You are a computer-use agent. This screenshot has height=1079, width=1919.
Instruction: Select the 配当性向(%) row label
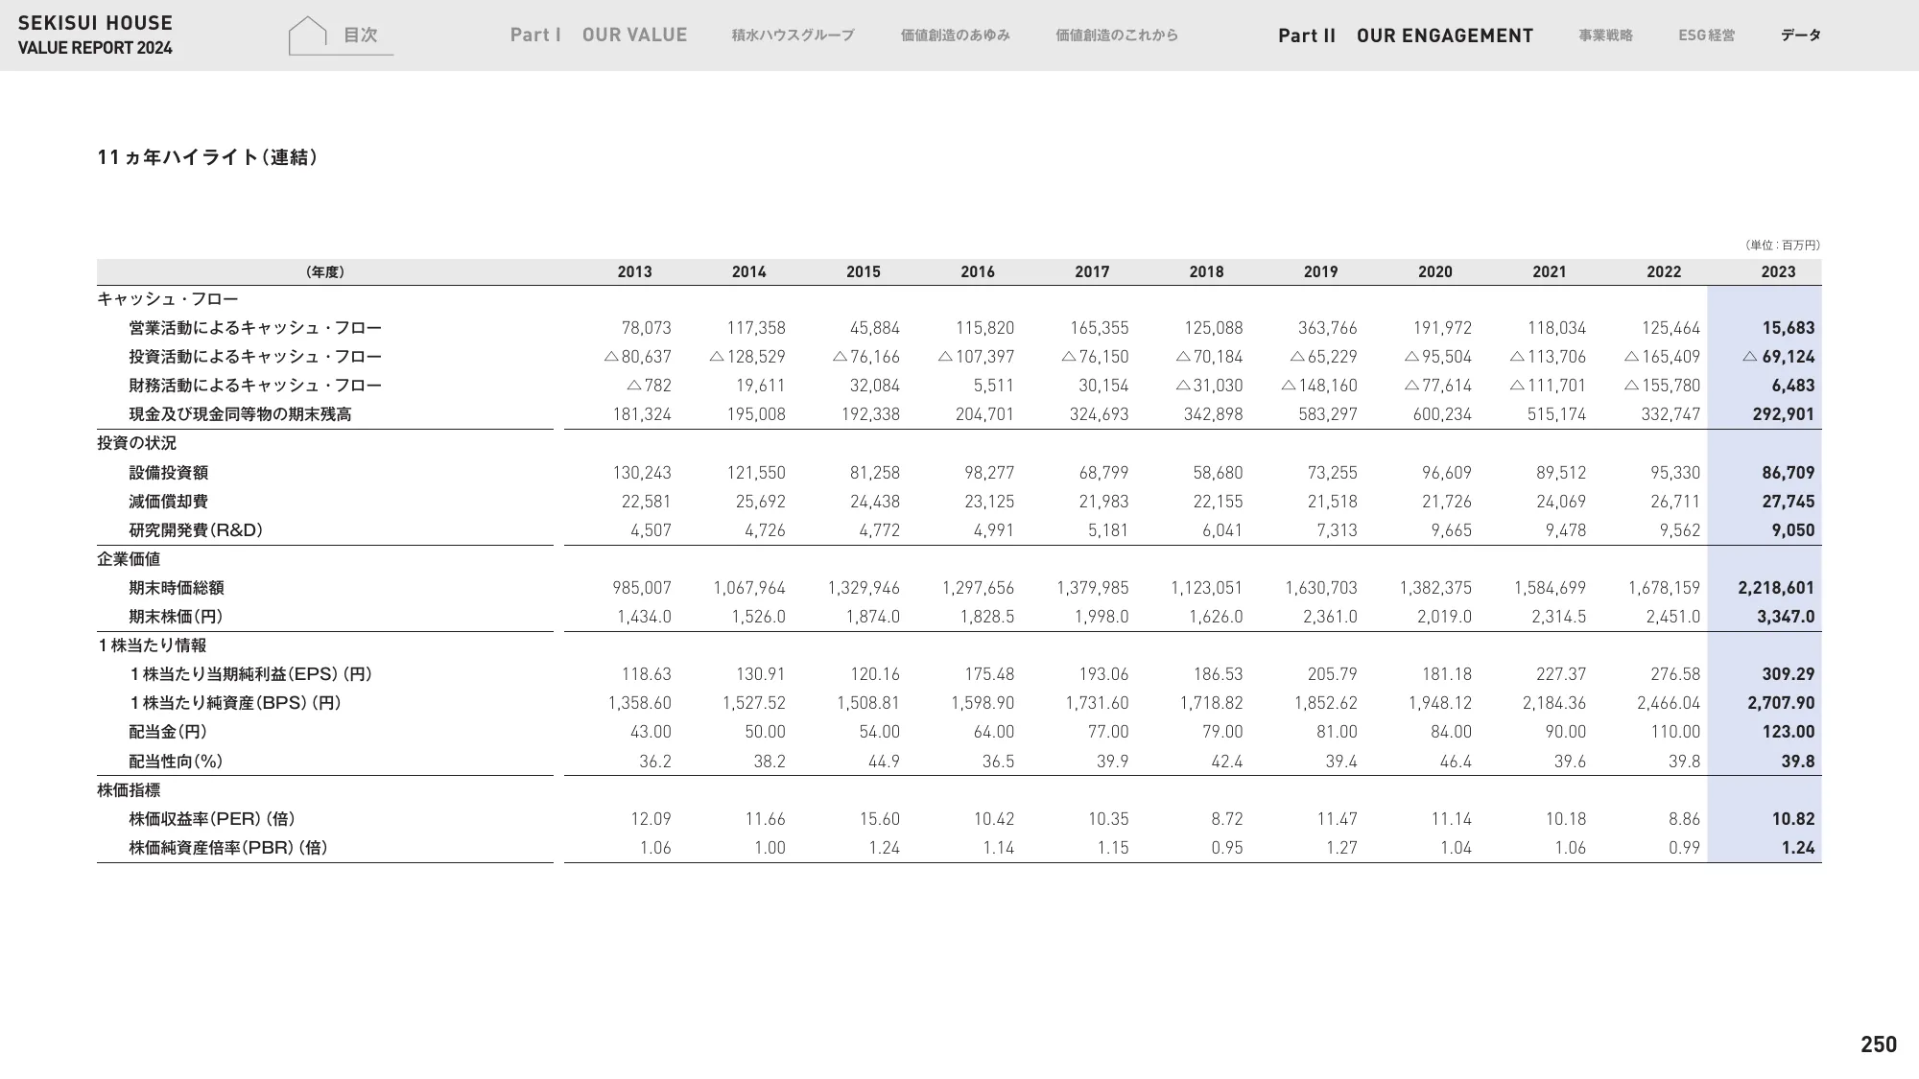pos(176,762)
